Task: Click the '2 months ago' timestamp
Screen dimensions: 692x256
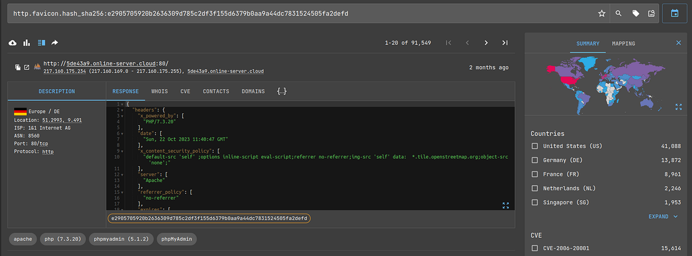Action: pyautogui.click(x=489, y=67)
